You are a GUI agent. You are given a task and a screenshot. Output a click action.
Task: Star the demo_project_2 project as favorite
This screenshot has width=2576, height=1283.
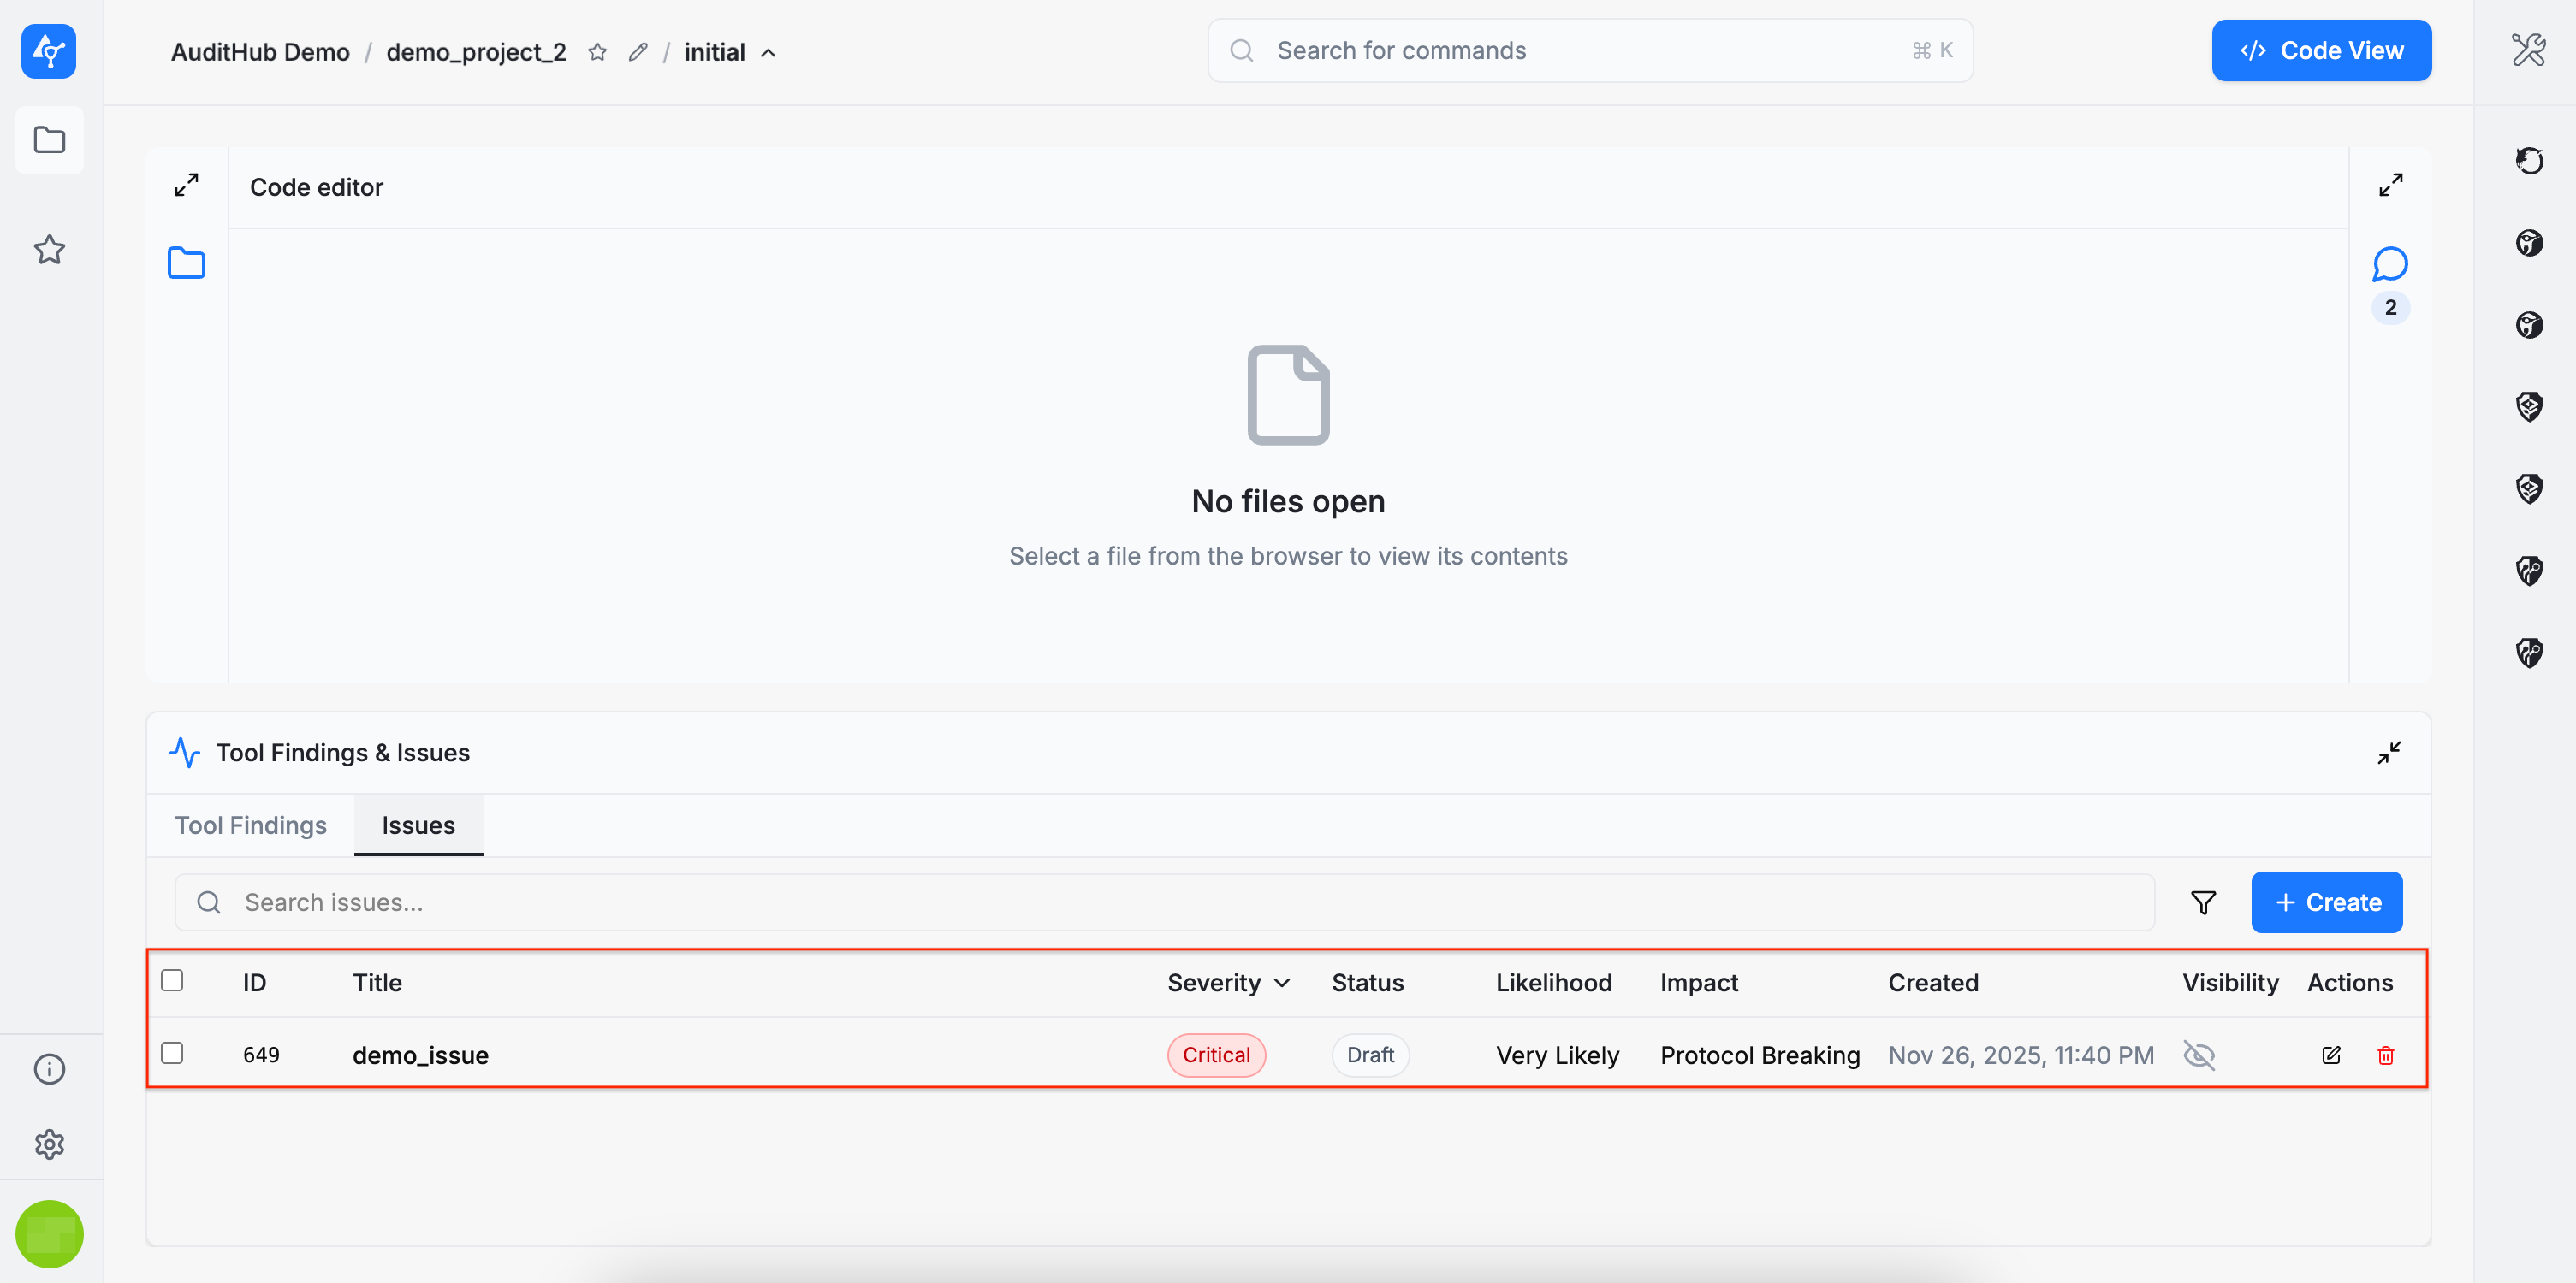[x=597, y=52]
